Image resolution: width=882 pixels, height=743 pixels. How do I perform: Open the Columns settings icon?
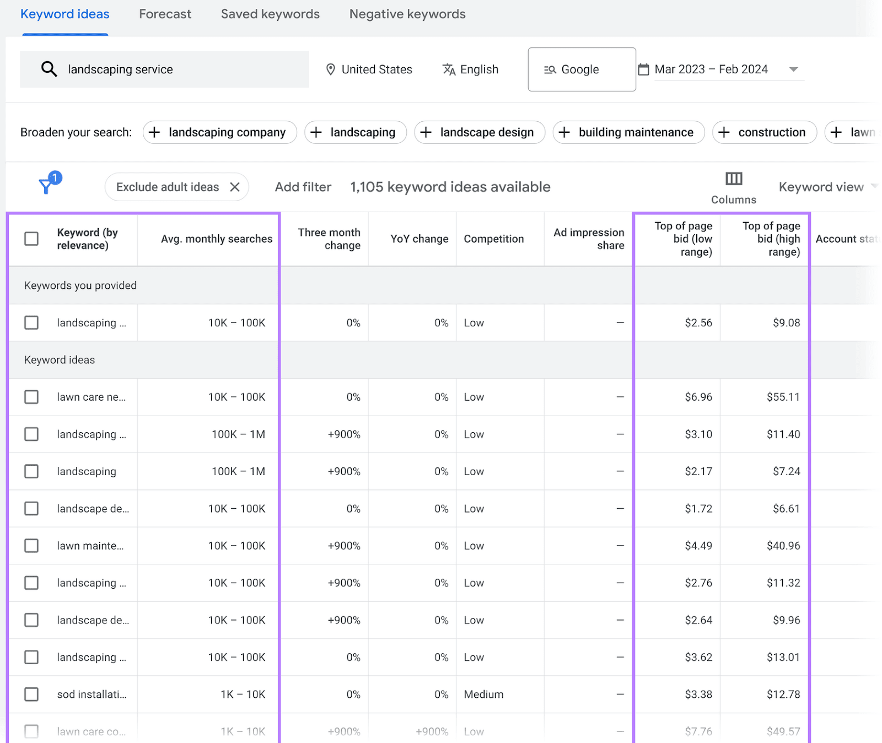coord(733,179)
